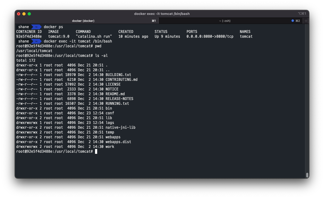
Task: Click the CONTRIBUTING.md file name
Action: tap(121, 80)
